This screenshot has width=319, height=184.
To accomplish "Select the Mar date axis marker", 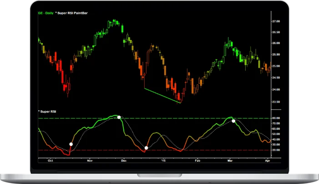I will click(230, 161).
